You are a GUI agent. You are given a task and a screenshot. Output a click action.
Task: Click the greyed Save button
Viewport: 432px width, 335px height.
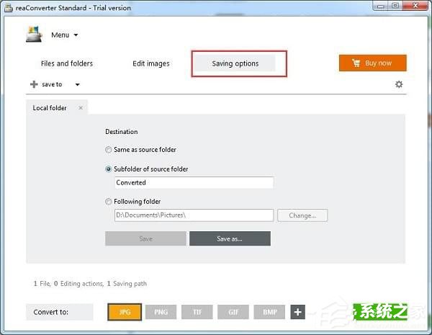[x=145, y=238]
